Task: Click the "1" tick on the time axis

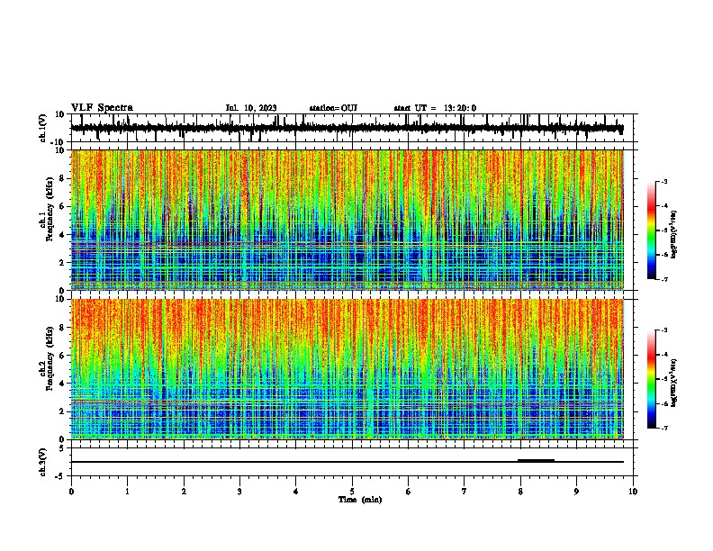Action: pos(127,492)
